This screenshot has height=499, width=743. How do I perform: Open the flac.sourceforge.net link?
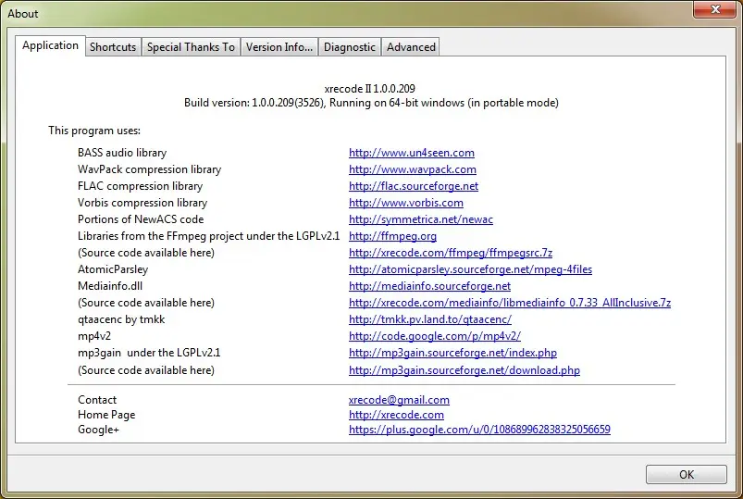coord(414,186)
